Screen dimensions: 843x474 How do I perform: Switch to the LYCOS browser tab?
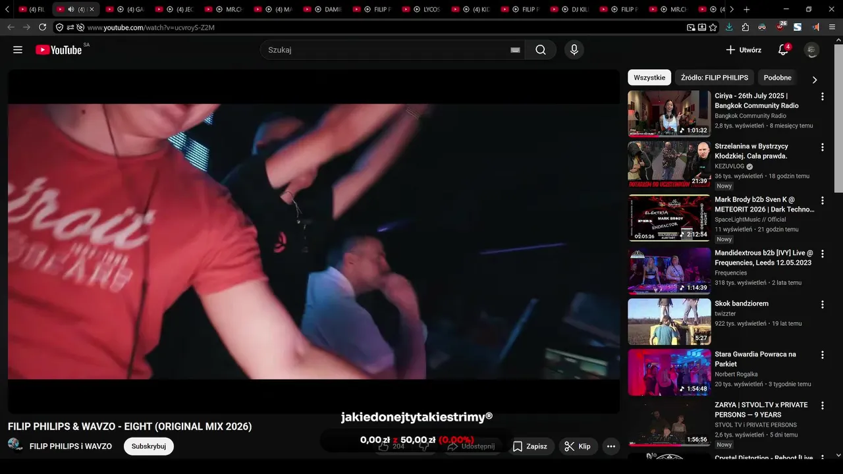click(x=422, y=9)
